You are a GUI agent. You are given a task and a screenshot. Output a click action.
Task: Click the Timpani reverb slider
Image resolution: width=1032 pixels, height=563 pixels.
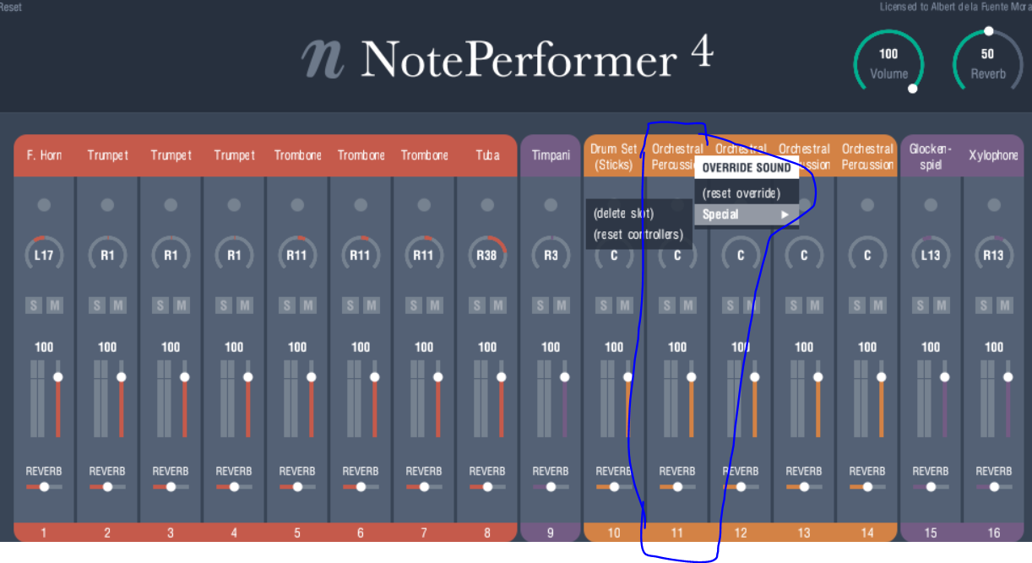click(551, 487)
